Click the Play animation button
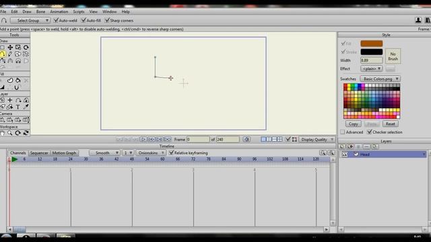The height and width of the screenshot is (242, 431). click(x=143, y=139)
